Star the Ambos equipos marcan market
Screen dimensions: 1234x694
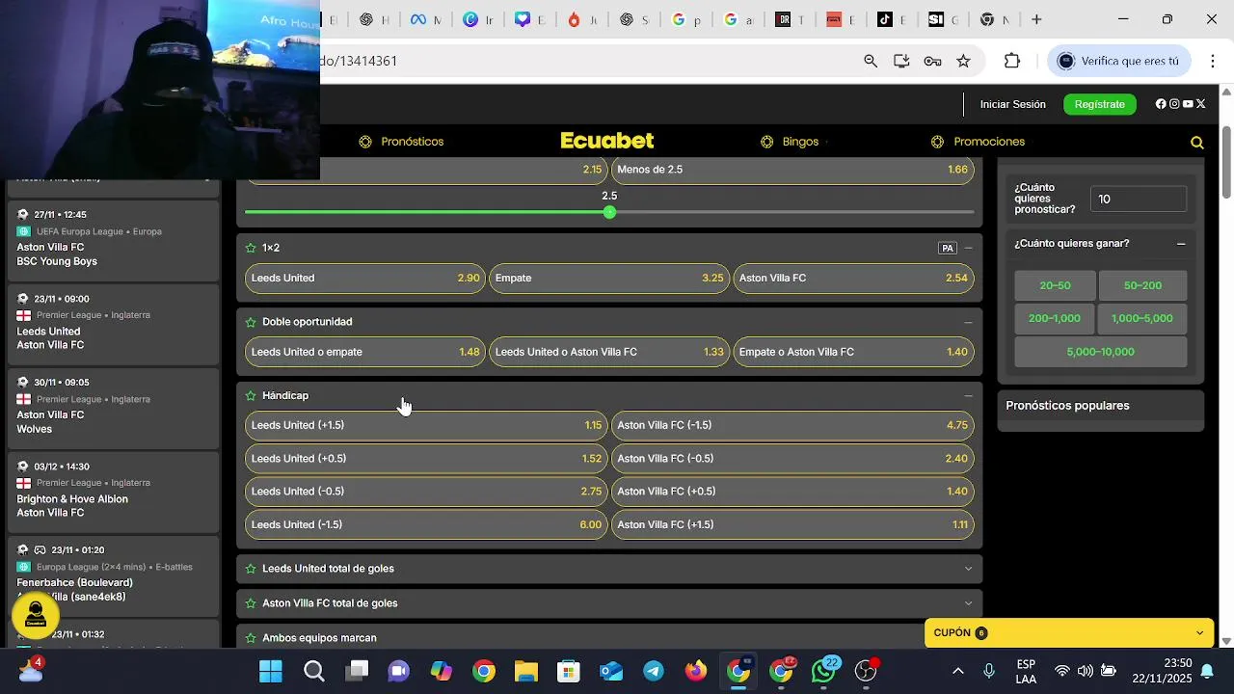point(251,638)
